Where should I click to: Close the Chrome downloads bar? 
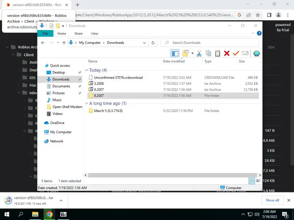289,200
